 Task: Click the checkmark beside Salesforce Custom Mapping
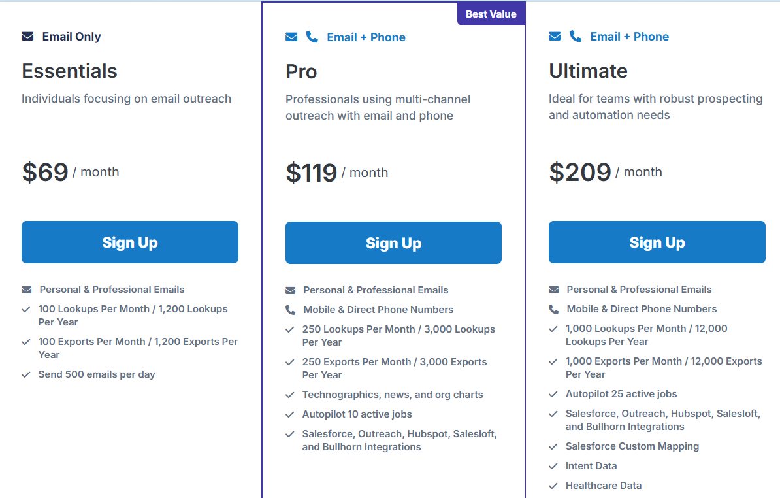point(552,446)
